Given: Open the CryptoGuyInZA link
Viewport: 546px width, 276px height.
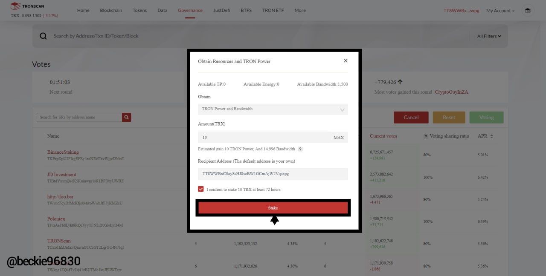Looking at the screenshot, I should point(451,92).
